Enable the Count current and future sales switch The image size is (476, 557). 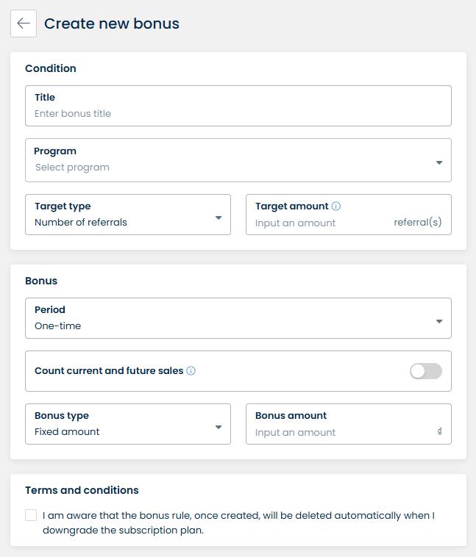[426, 371]
